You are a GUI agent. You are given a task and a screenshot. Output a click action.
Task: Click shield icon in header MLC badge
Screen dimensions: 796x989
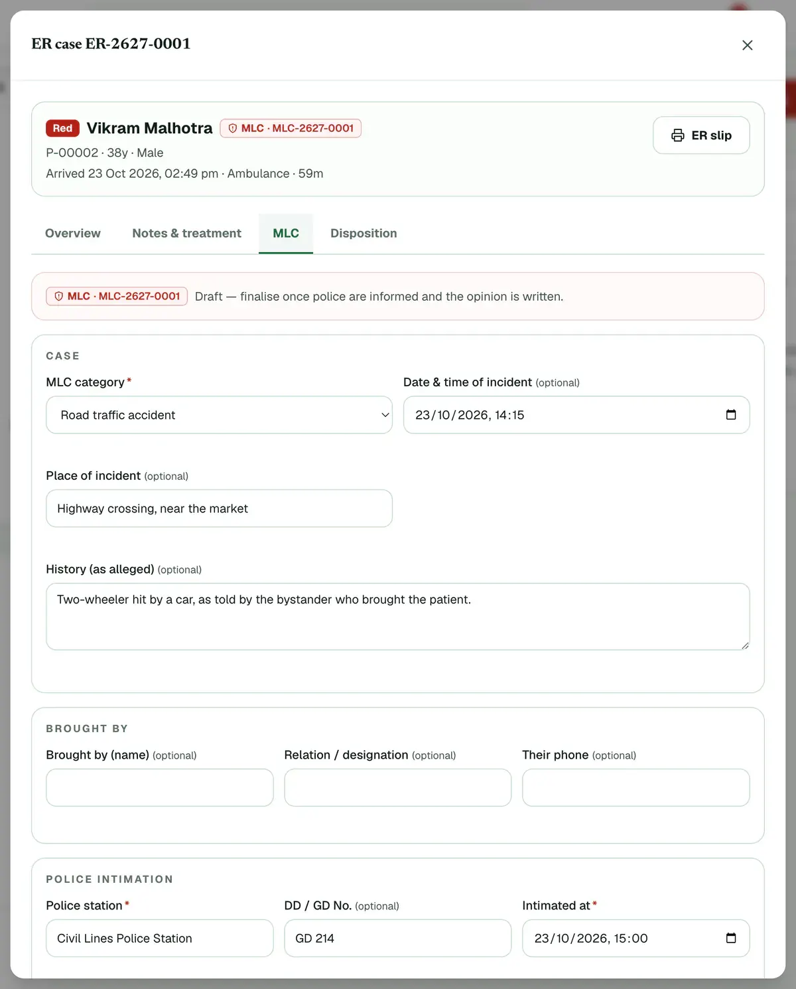(233, 128)
